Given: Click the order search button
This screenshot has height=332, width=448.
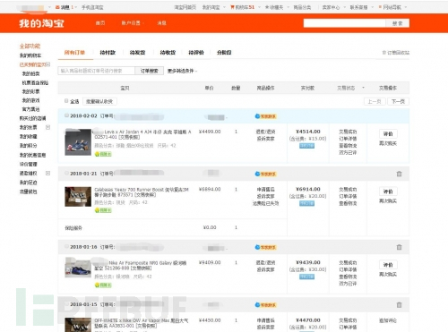Looking at the screenshot, I should click(x=149, y=71).
